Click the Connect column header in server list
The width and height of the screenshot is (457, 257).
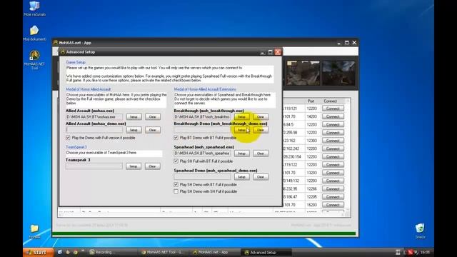pos(330,101)
